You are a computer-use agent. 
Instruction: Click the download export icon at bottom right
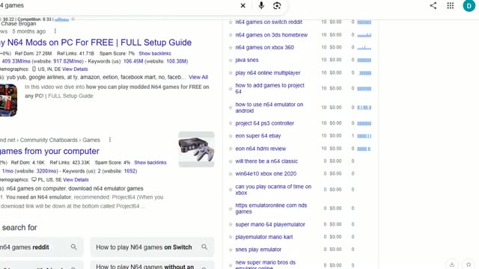point(452,264)
